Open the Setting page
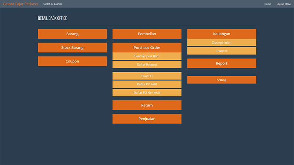 [x=222, y=80]
